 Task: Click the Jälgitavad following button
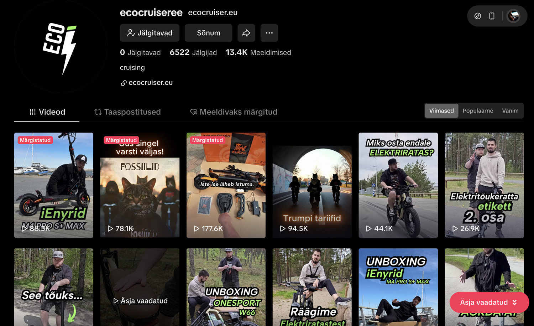150,33
